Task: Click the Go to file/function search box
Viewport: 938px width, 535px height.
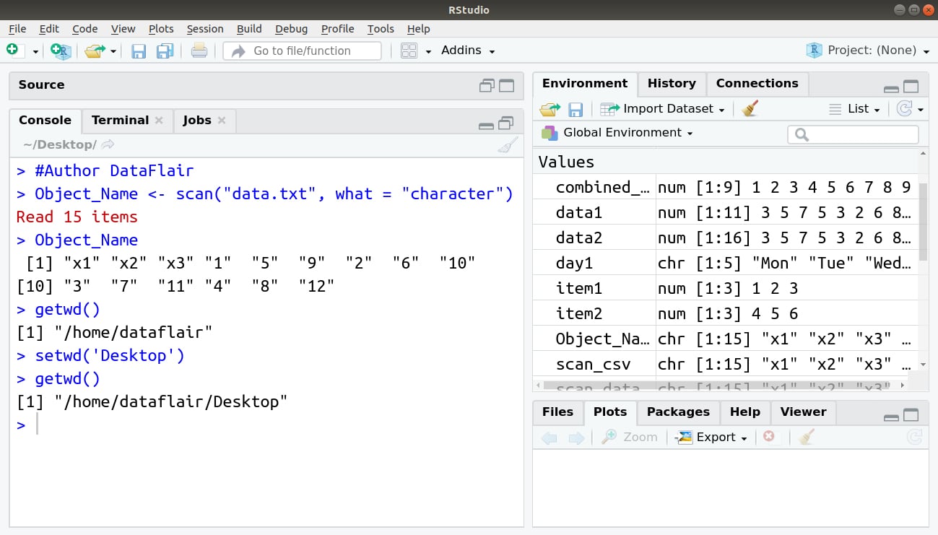Action: 302,51
